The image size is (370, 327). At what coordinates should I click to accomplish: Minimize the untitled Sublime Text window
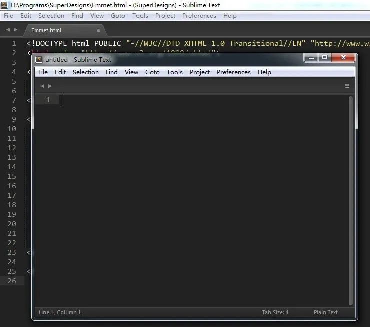coord(311,57)
